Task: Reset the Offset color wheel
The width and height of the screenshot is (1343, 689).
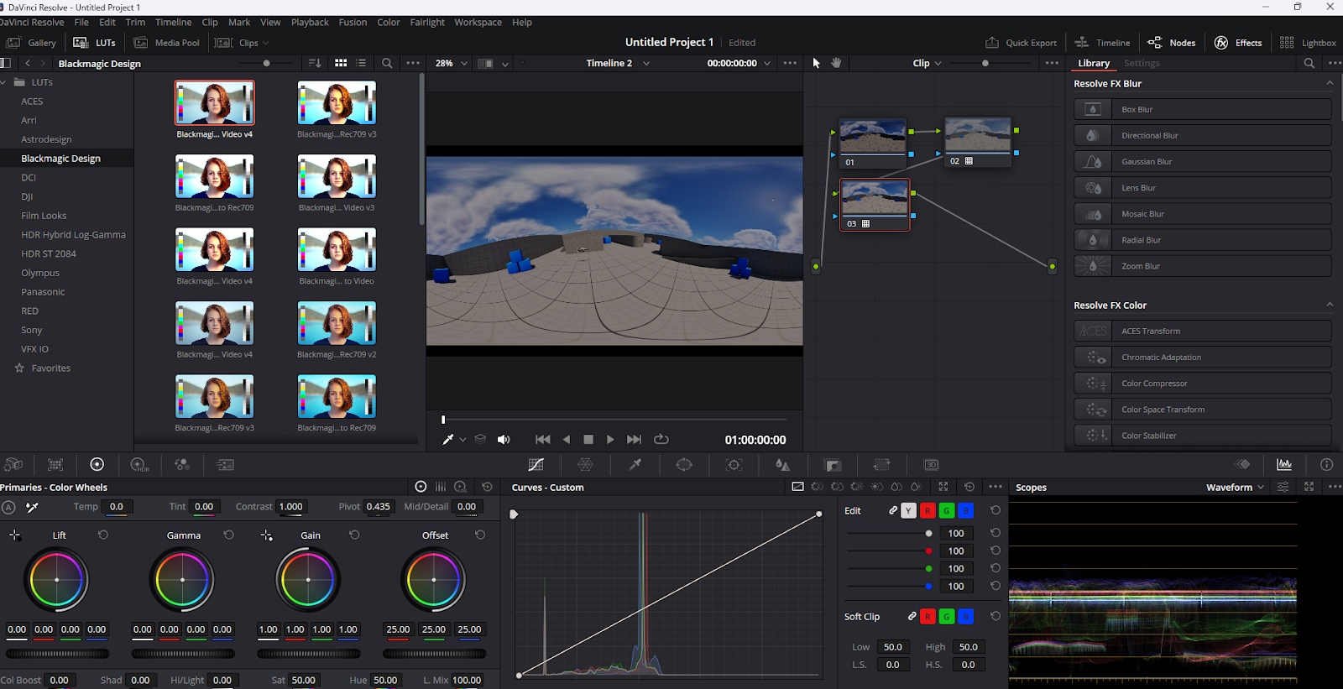Action: [x=480, y=535]
